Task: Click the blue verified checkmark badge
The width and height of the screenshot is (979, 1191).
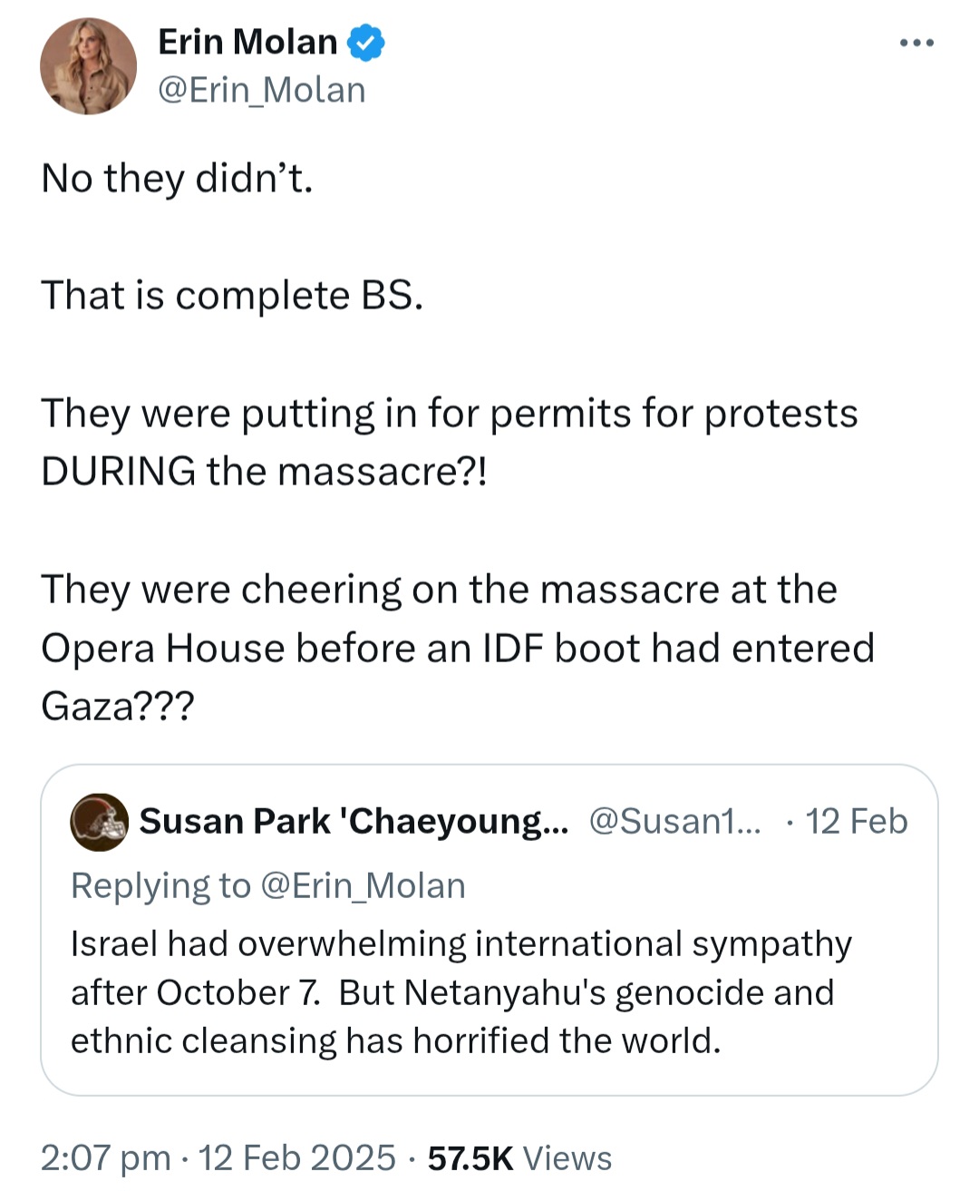Action: click(365, 43)
